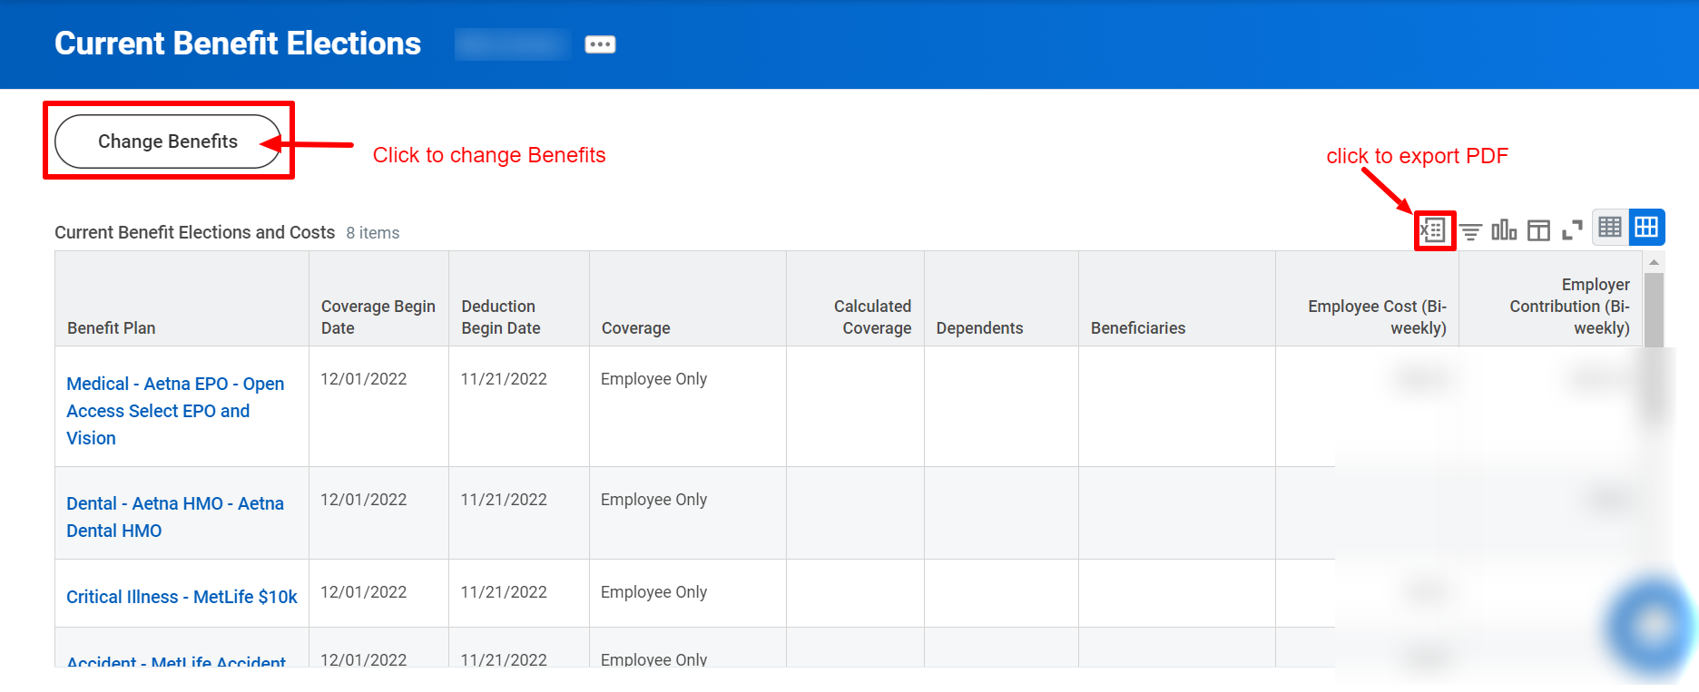1699x692 pixels.
Task: Open the blurred blue chat bubble
Action: pyautogui.click(x=1653, y=626)
